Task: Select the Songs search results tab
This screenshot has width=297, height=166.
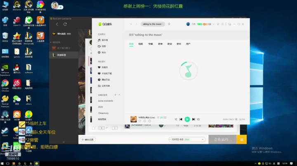Action: click(131, 44)
